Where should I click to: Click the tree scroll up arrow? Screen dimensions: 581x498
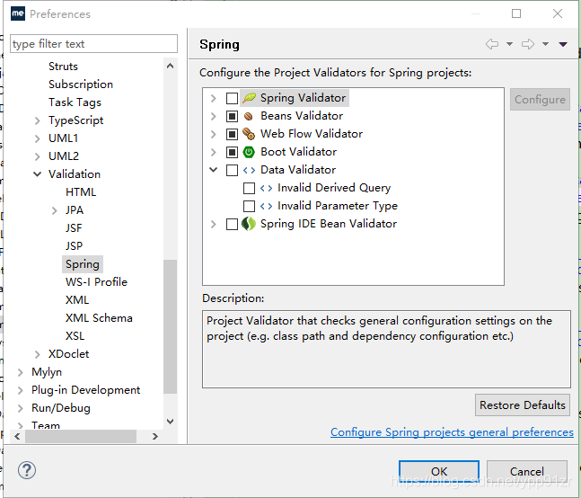click(170, 66)
